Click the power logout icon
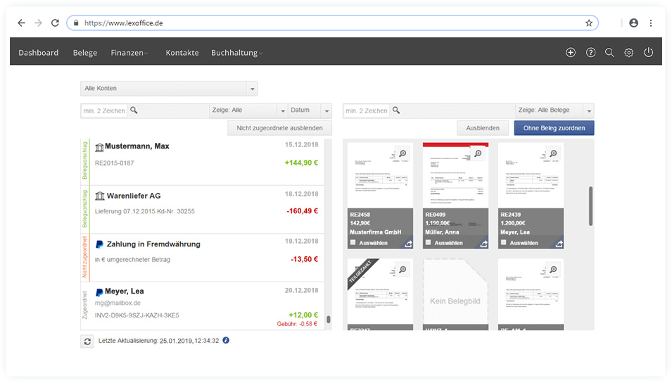This screenshot has width=672, height=383. (649, 53)
